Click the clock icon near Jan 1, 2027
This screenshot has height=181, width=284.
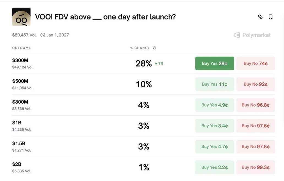coord(43,35)
